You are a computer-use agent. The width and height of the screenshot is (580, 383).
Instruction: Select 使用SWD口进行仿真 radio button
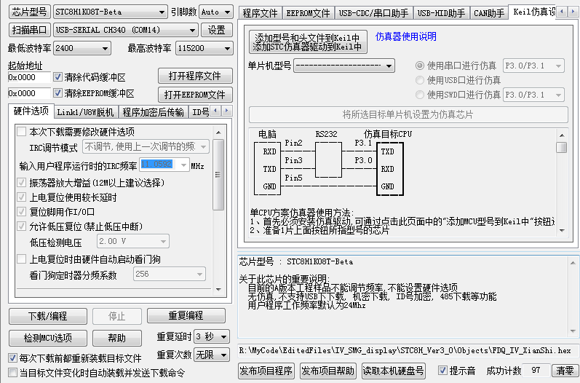[419, 95]
